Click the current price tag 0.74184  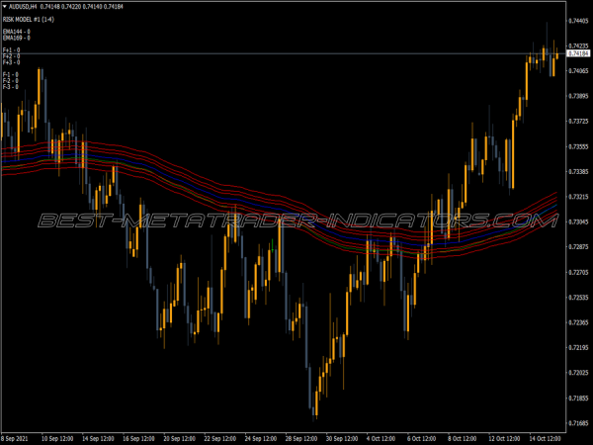click(x=578, y=53)
